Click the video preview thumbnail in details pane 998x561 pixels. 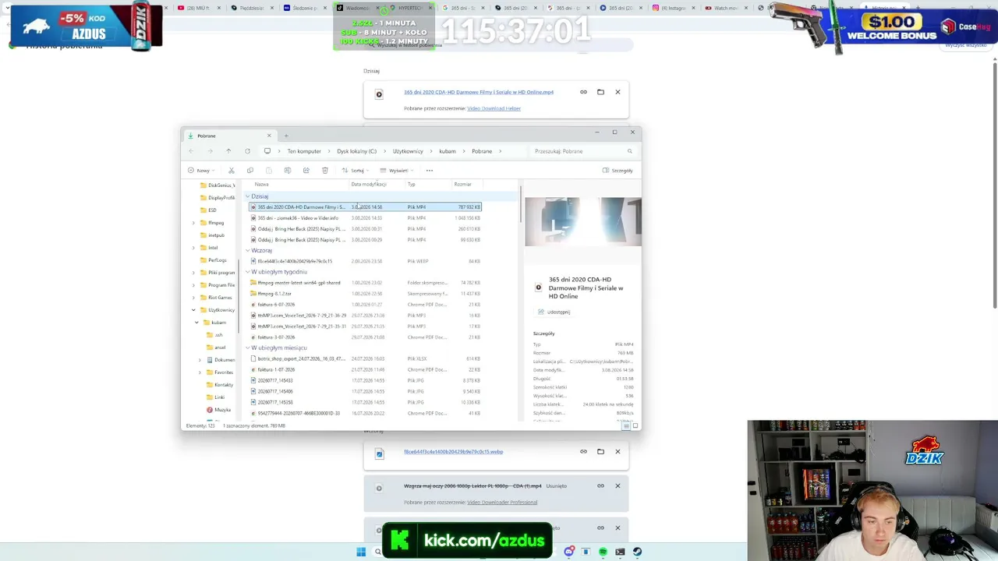[x=583, y=222]
